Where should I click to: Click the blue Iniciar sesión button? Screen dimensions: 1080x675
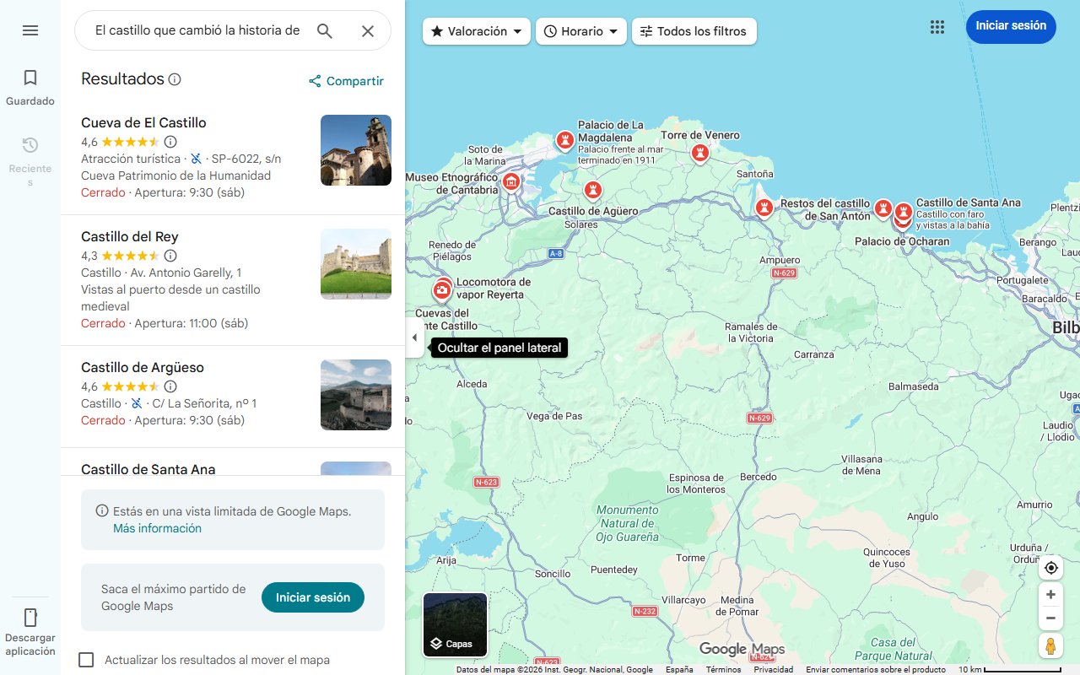(1011, 26)
